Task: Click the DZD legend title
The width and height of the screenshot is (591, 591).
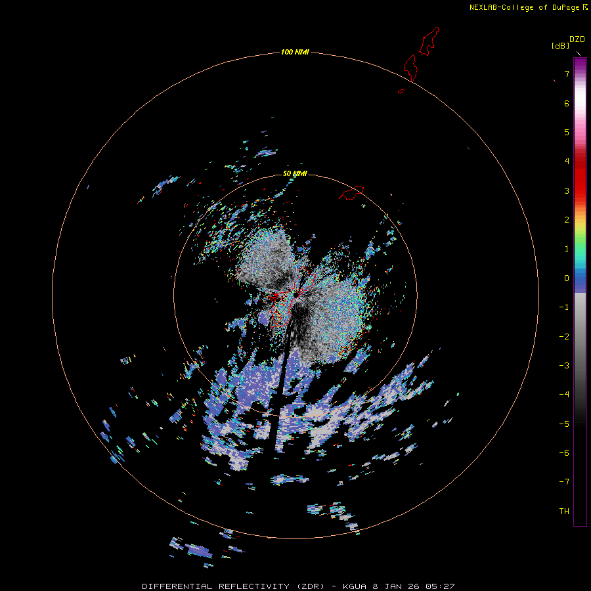Action: point(577,39)
